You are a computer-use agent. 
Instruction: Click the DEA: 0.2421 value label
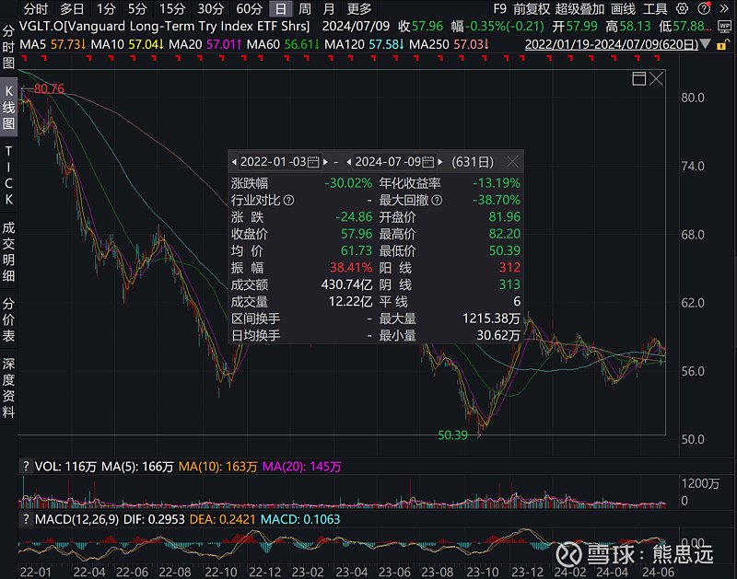click(222, 519)
